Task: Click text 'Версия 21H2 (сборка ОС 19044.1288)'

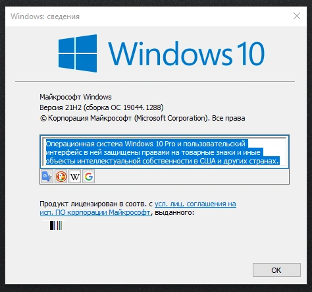Action: click(x=101, y=107)
